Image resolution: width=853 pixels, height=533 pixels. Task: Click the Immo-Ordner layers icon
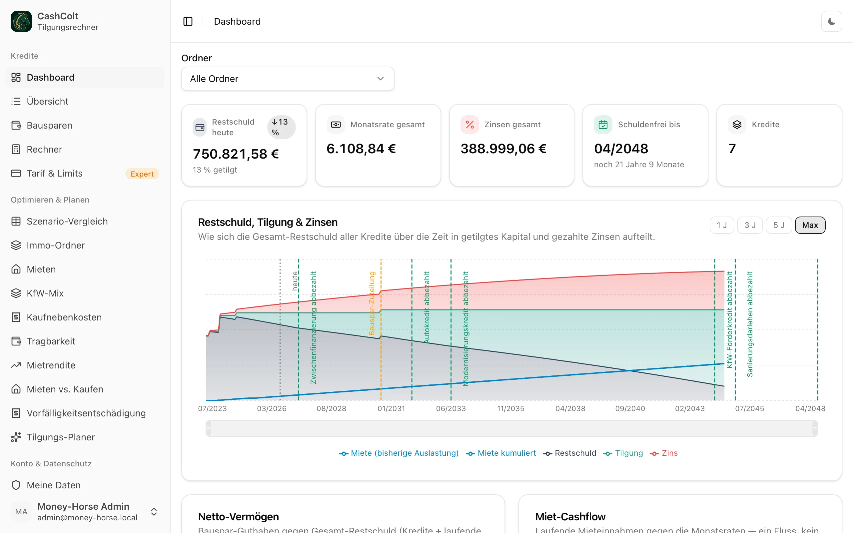coord(16,245)
